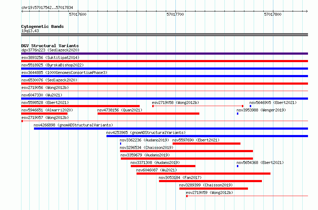
Task: Click the red nsv4738156 variant bar
Action: [148, 114]
